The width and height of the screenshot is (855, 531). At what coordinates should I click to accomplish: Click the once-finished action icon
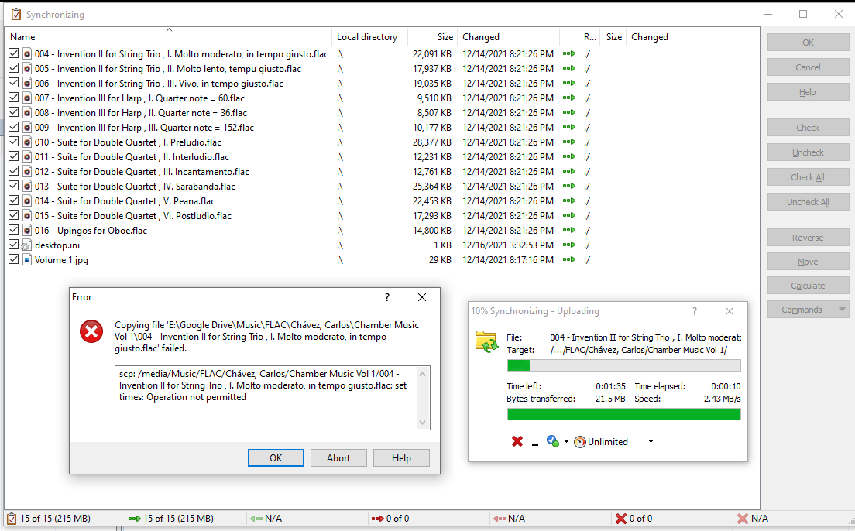[x=552, y=441]
